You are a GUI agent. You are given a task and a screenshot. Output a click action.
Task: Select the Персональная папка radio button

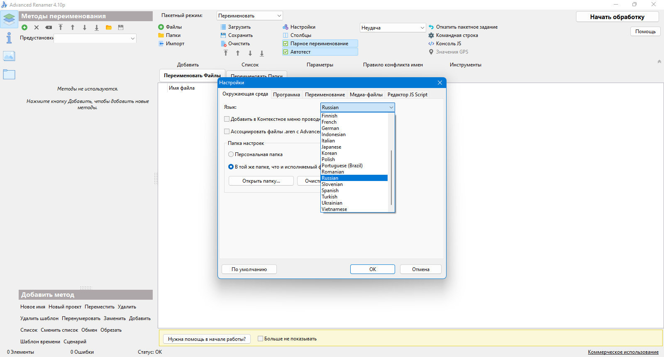[x=231, y=154]
